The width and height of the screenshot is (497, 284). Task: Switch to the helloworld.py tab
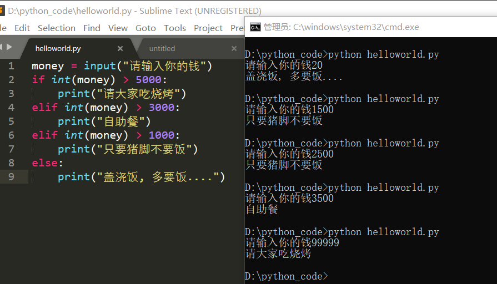[x=58, y=48]
